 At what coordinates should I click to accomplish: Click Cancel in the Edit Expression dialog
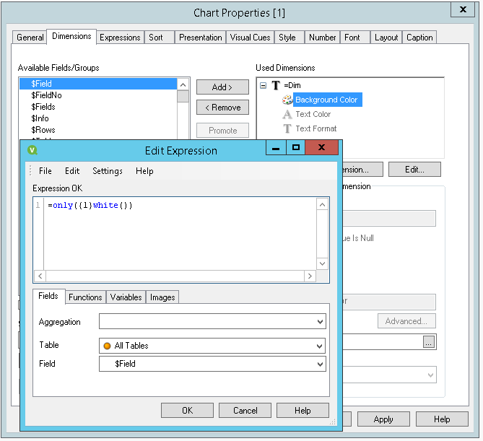pyautogui.click(x=245, y=411)
